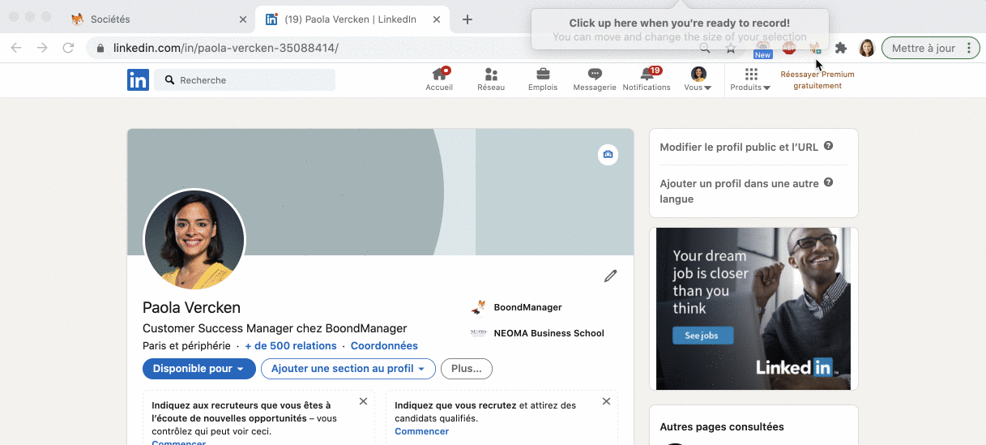This screenshot has width=986, height=445.
Task: Click the Autres pages consultées heading
Action: tap(722, 426)
